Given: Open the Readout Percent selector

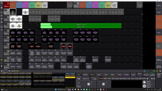Looking at the screenshot, I should click(79, 86).
